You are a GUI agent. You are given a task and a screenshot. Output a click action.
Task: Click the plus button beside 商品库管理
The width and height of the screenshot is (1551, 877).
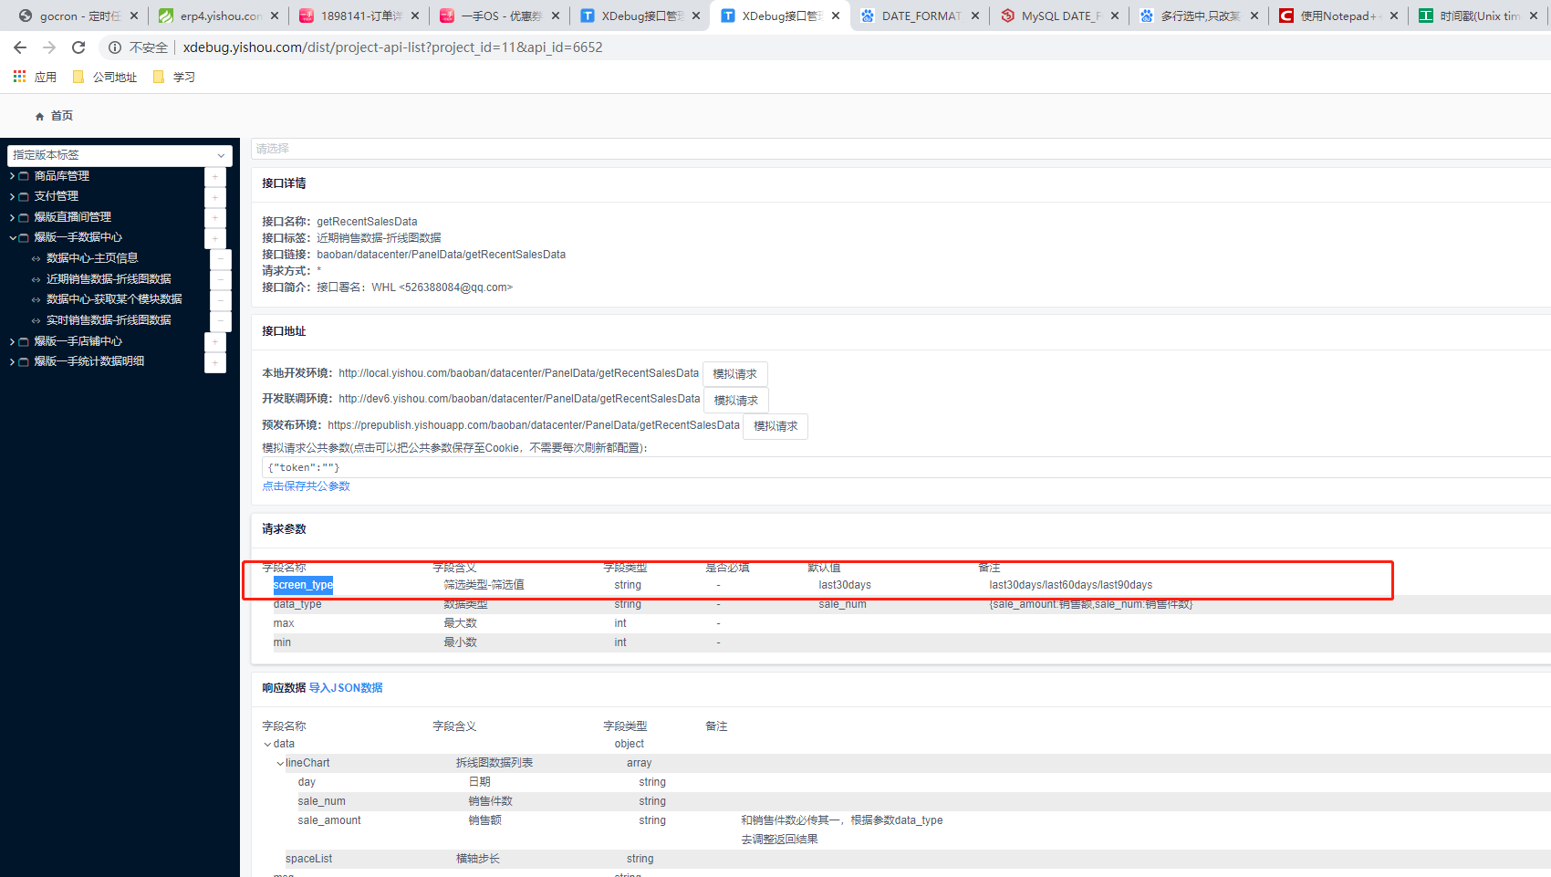215,176
